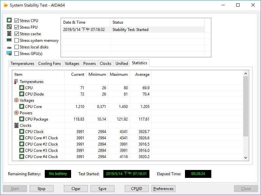Screen dimensions: 261x195
Task: Click the icon next to CPU Clock row
Action: (x=22, y=131)
